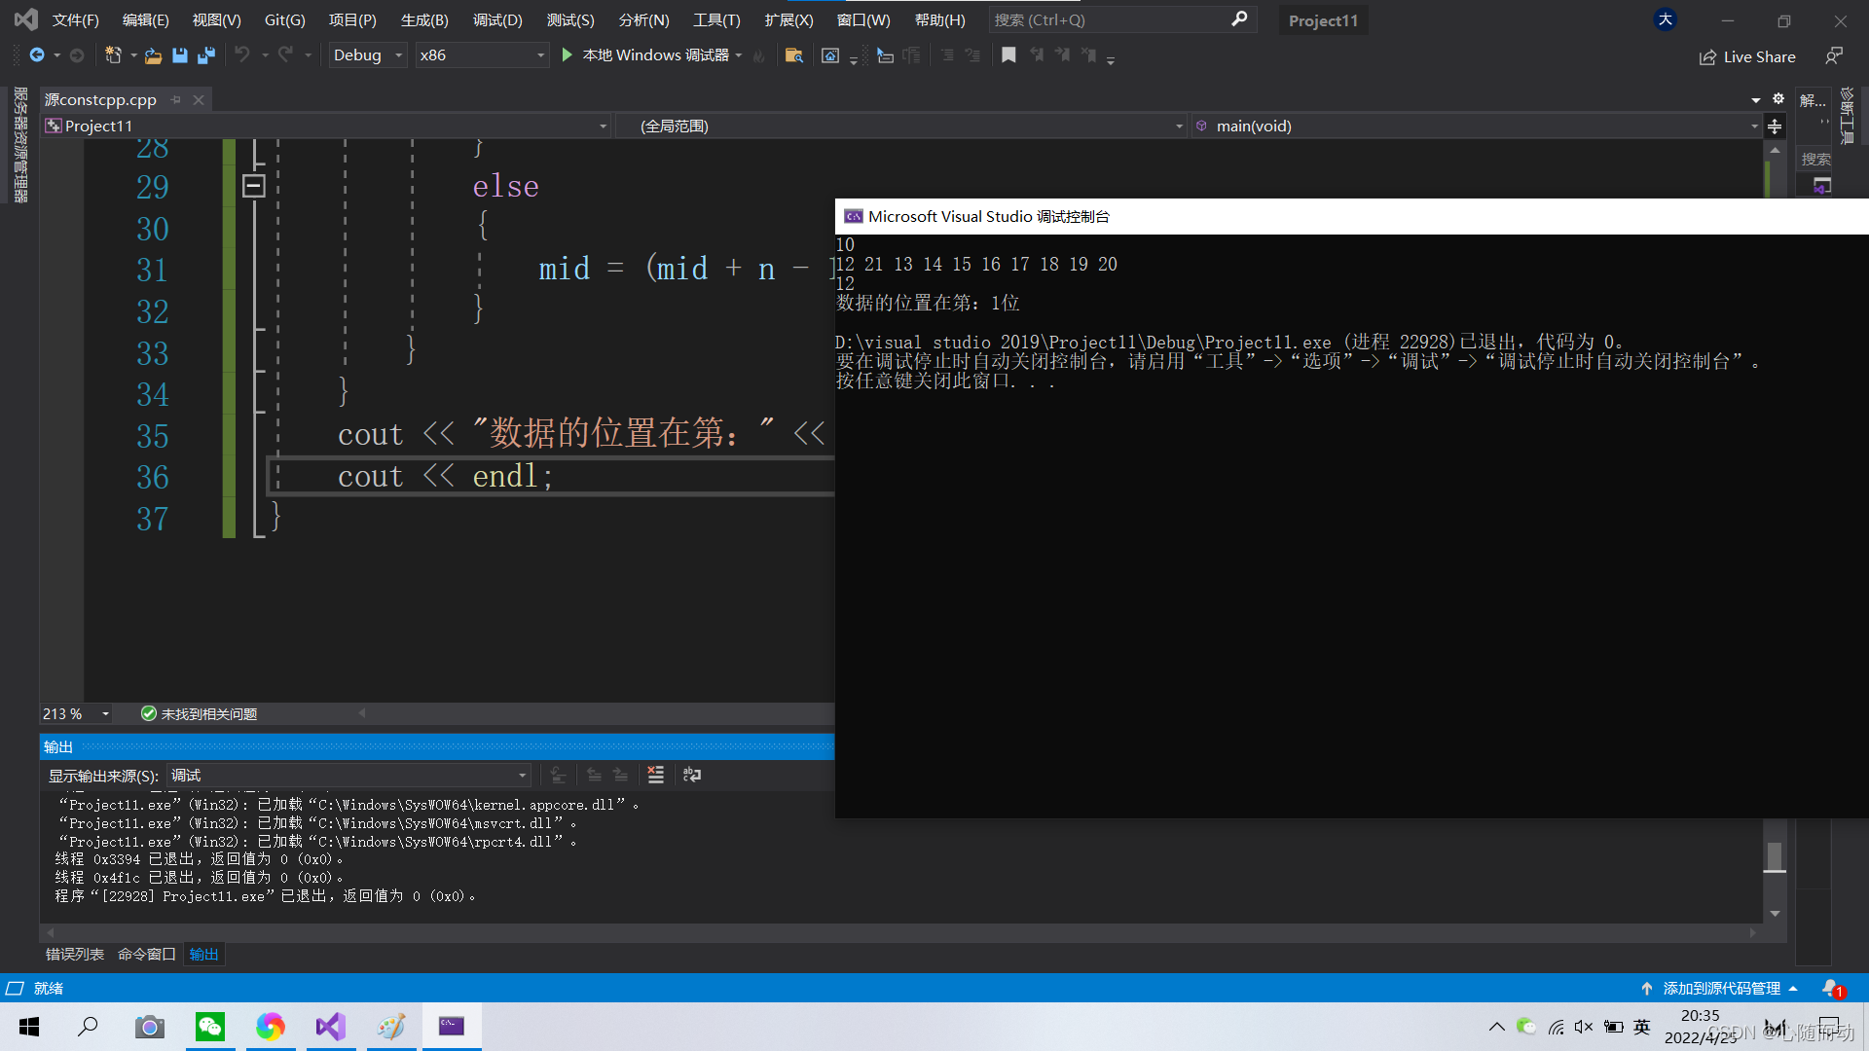Open the Debug configuration dropdown
This screenshot has width=1869, height=1051.
click(367, 55)
